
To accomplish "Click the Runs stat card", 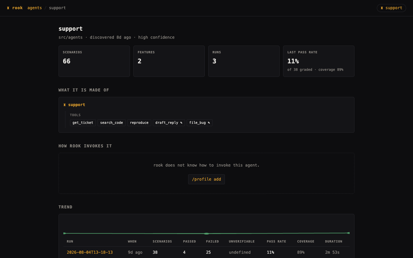I will [244, 61].
